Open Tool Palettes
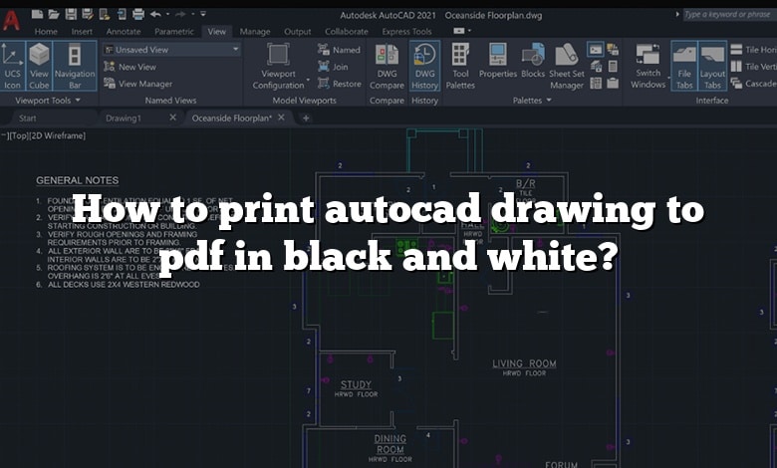 (x=460, y=66)
